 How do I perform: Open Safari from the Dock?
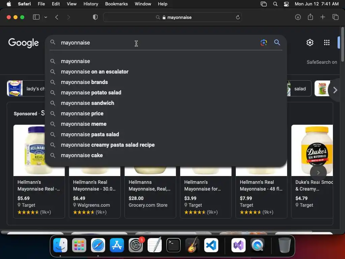coord(98,245)
